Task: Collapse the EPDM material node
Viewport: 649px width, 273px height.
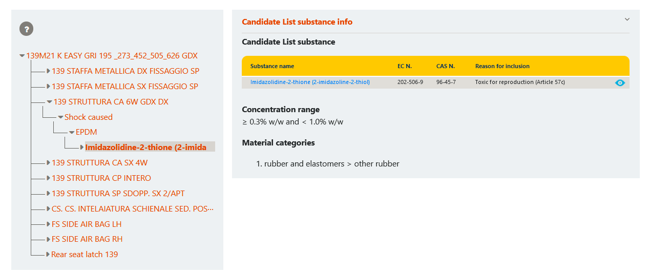Action: (72, 132)
